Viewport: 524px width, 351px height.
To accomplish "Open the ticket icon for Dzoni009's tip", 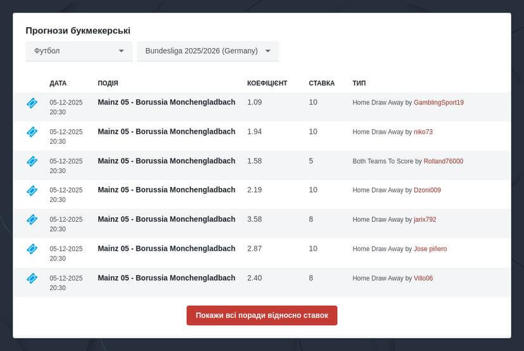I will [32, 190].
